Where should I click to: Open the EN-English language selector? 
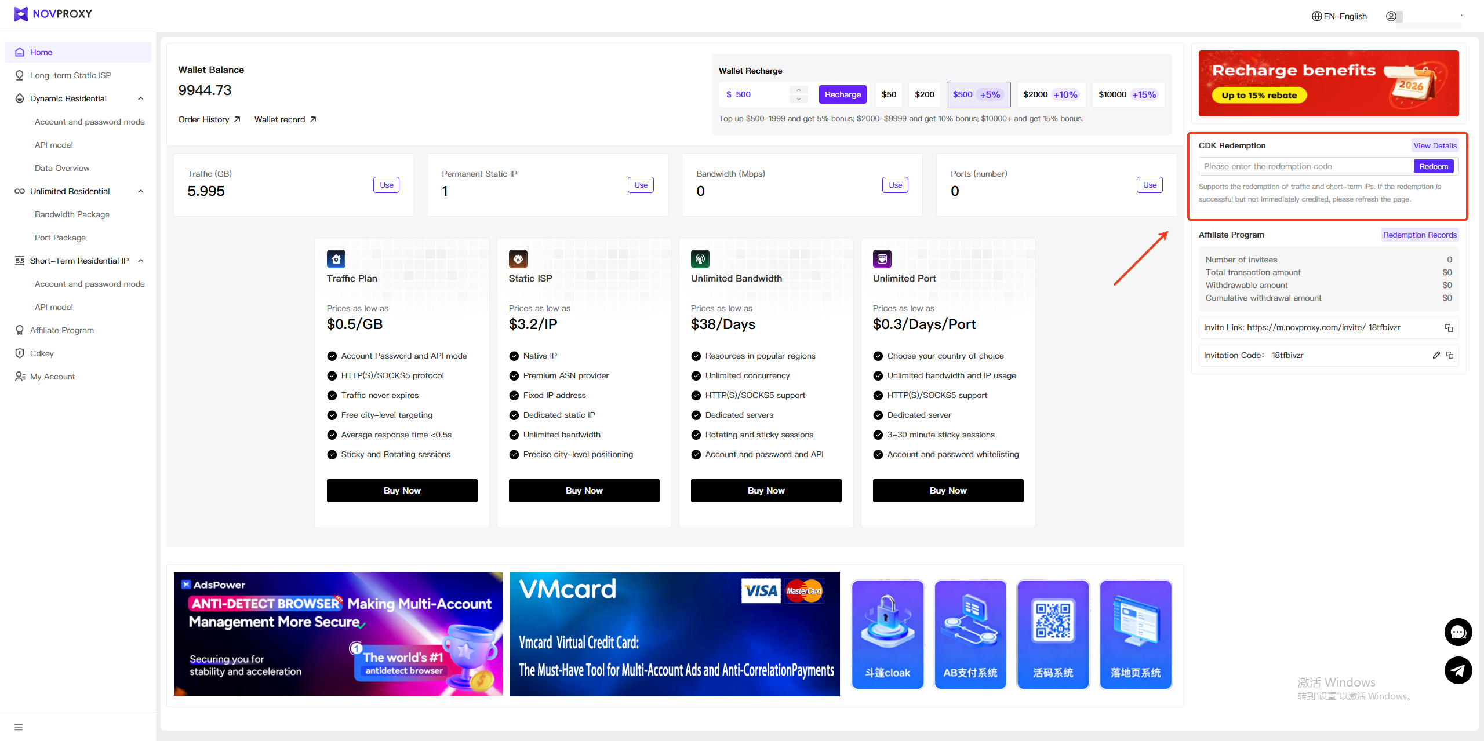click(1339, 16)
